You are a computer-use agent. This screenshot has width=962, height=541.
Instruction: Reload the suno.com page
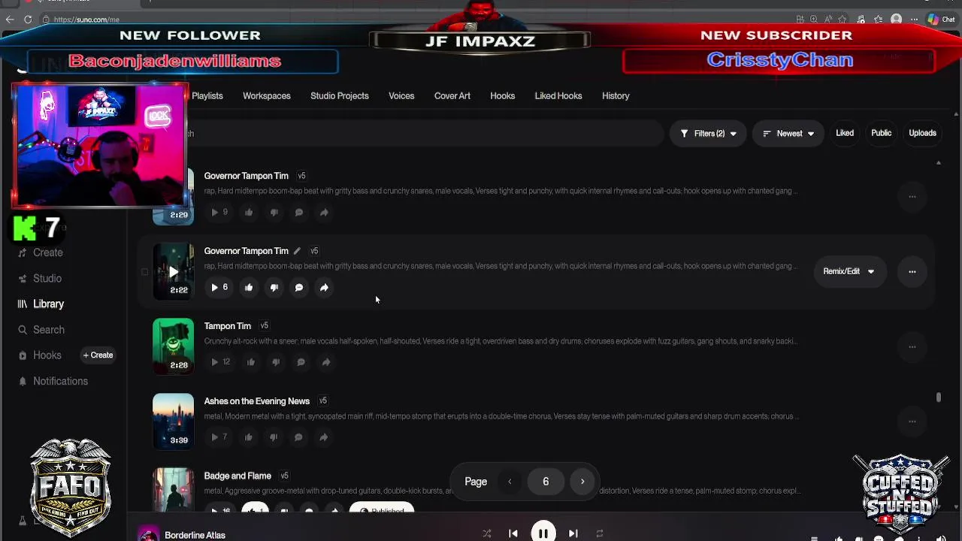pos(28,20)
